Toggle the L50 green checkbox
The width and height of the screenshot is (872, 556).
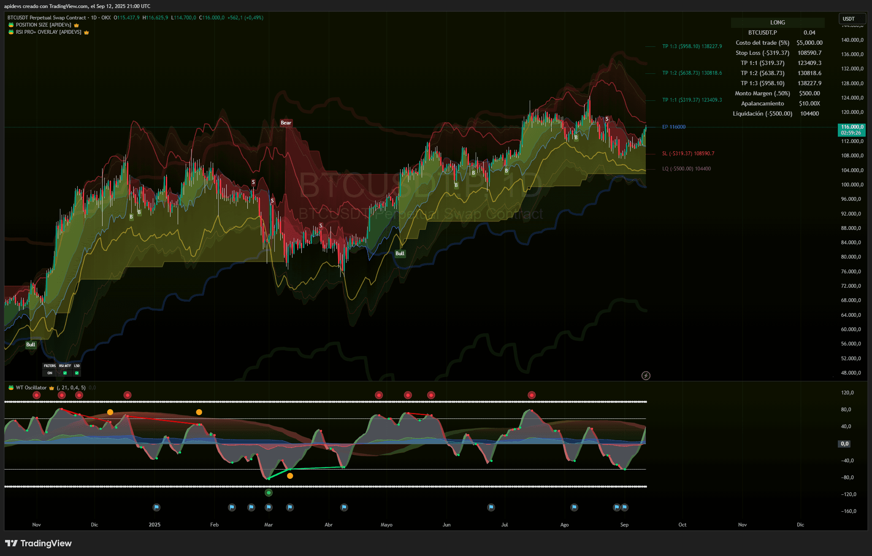click(x=77, y=373)
